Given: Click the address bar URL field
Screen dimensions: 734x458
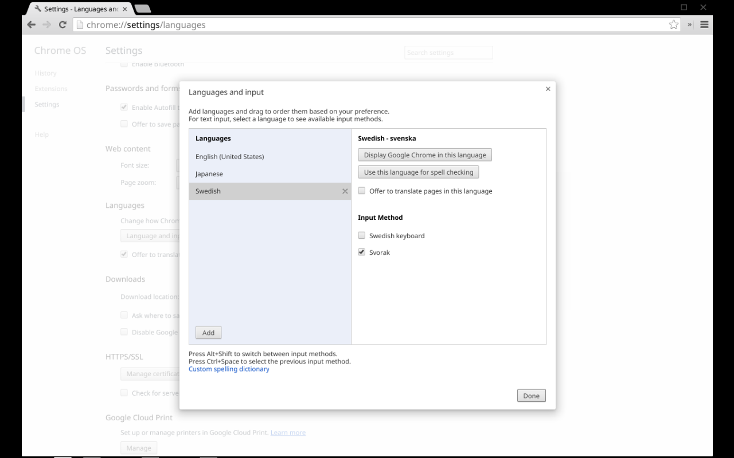Looking at the screenshot, I should pyautogui.click(x=376, y=25).
